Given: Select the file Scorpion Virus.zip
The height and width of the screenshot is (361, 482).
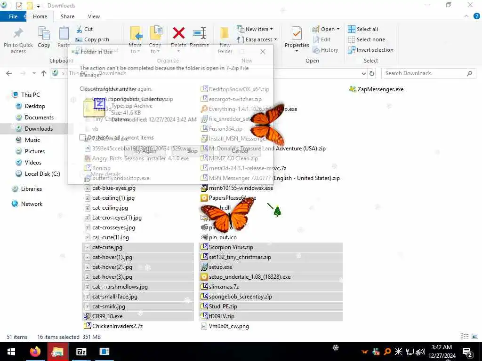Looking at the screenshot, I should [231, 247].
